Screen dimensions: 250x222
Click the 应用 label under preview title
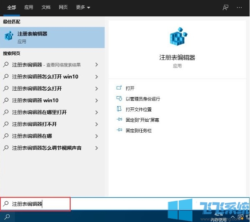177,66
